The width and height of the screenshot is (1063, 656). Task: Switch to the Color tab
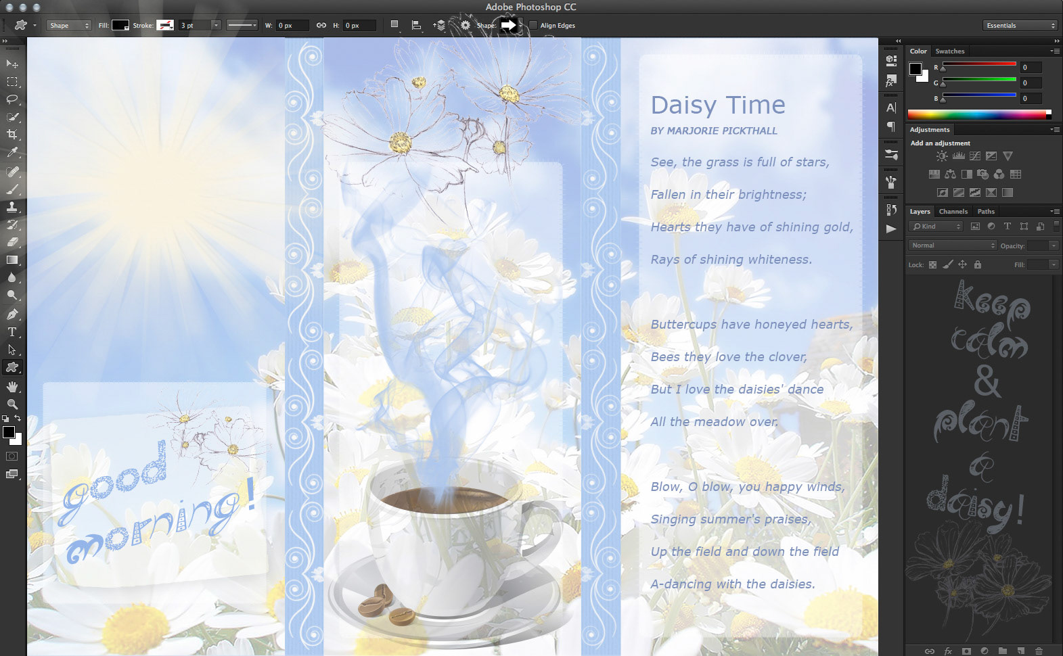pos(918,51)
